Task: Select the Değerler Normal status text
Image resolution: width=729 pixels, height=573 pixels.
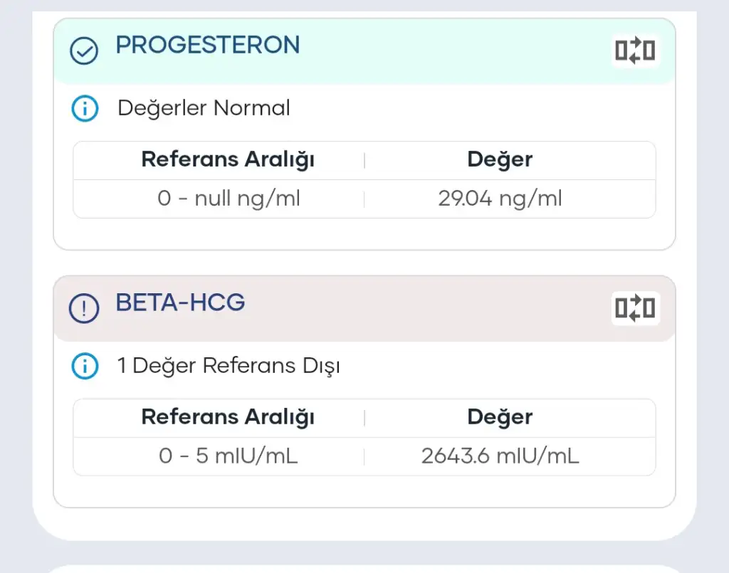Action: coord(204,109)
